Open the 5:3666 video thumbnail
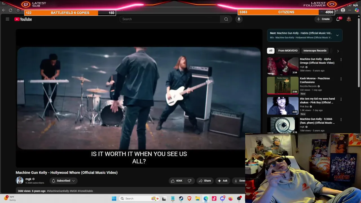This screenshot has height=203, width=361. point(283,125)
